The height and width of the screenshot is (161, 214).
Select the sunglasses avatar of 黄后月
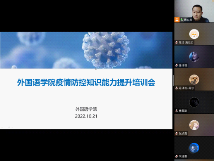pos(194,34)
